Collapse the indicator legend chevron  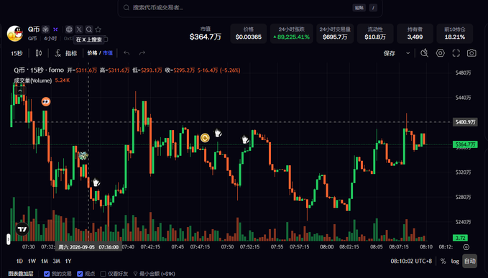[20, 91]
